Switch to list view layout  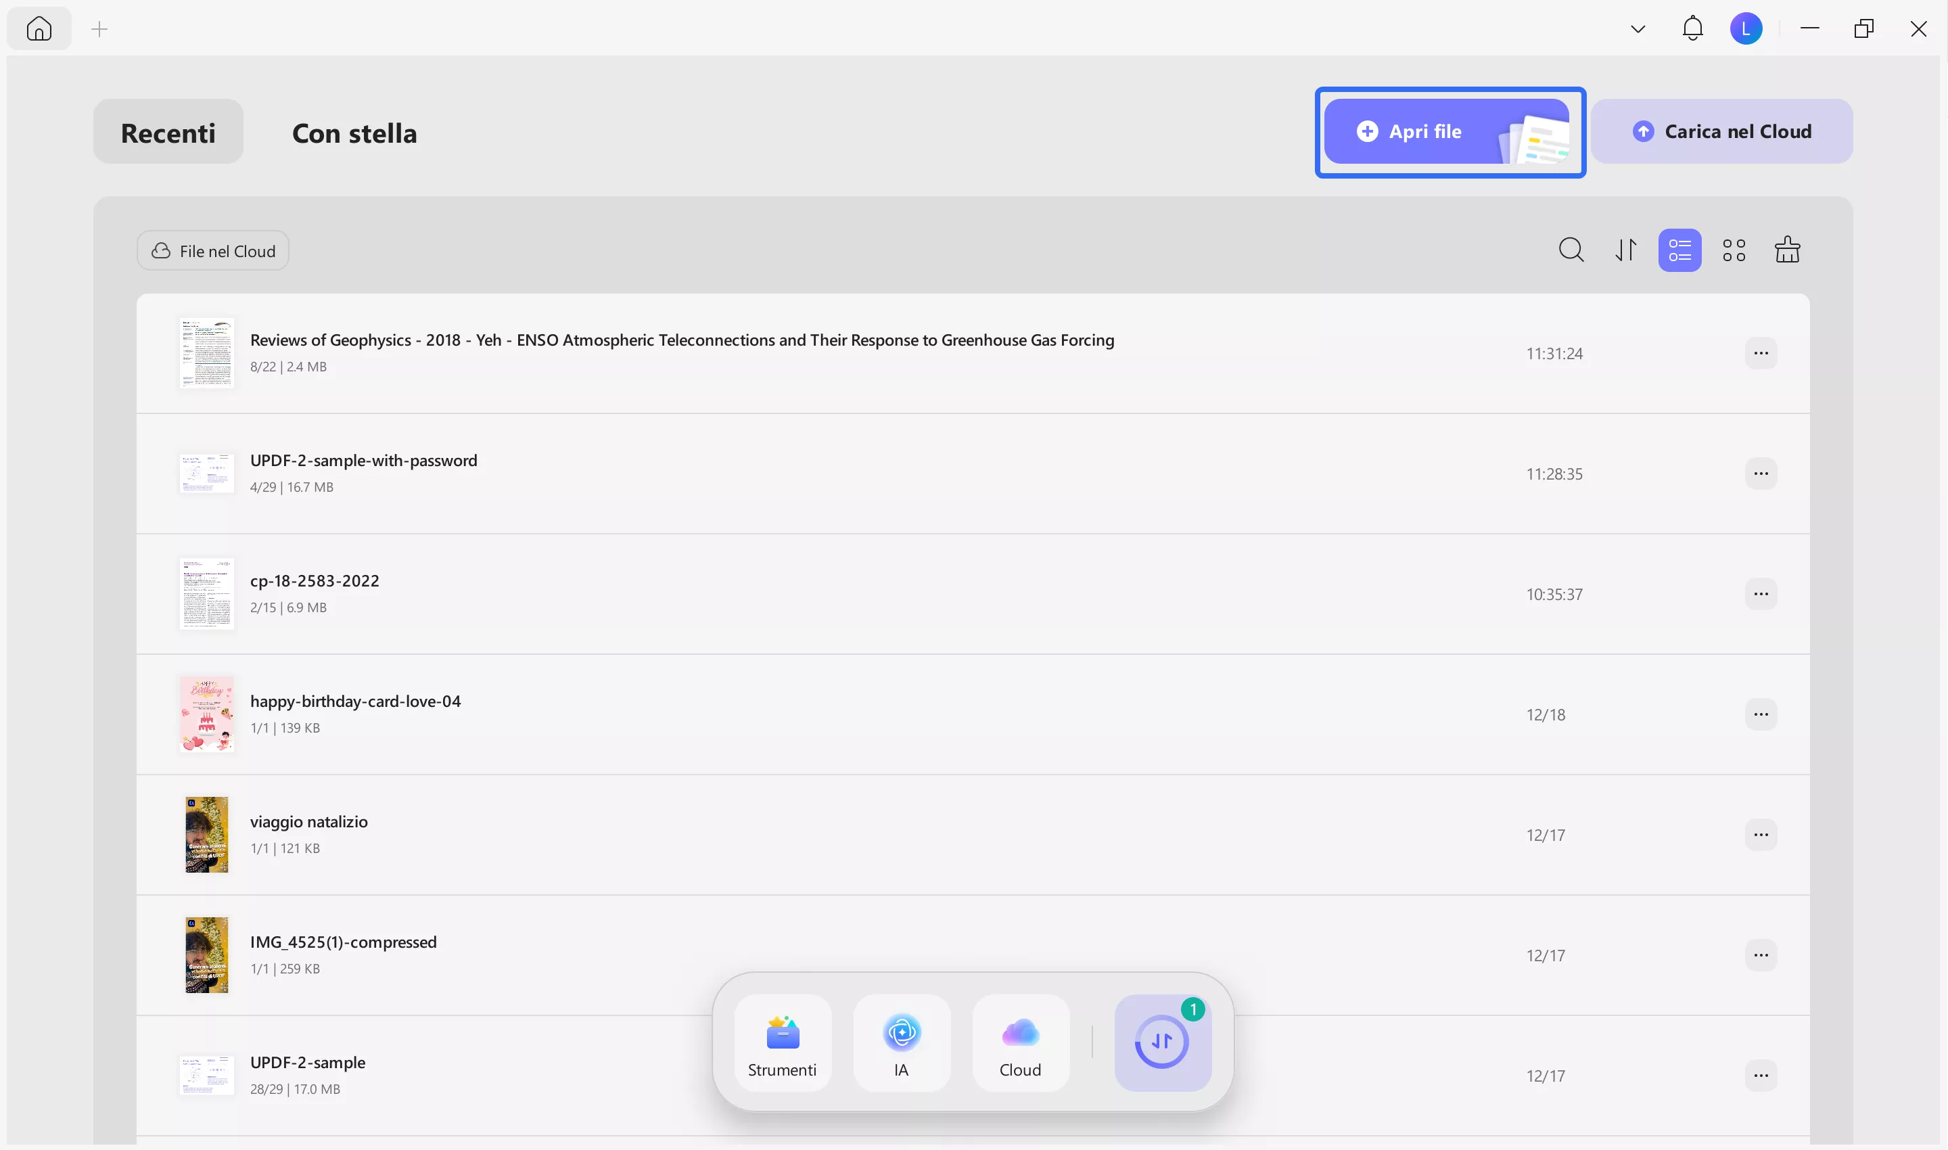(1679, 250)
